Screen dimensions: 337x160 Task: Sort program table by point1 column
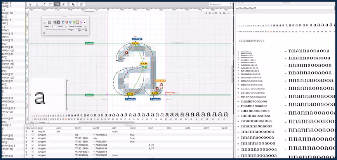(x=78, y=128)
